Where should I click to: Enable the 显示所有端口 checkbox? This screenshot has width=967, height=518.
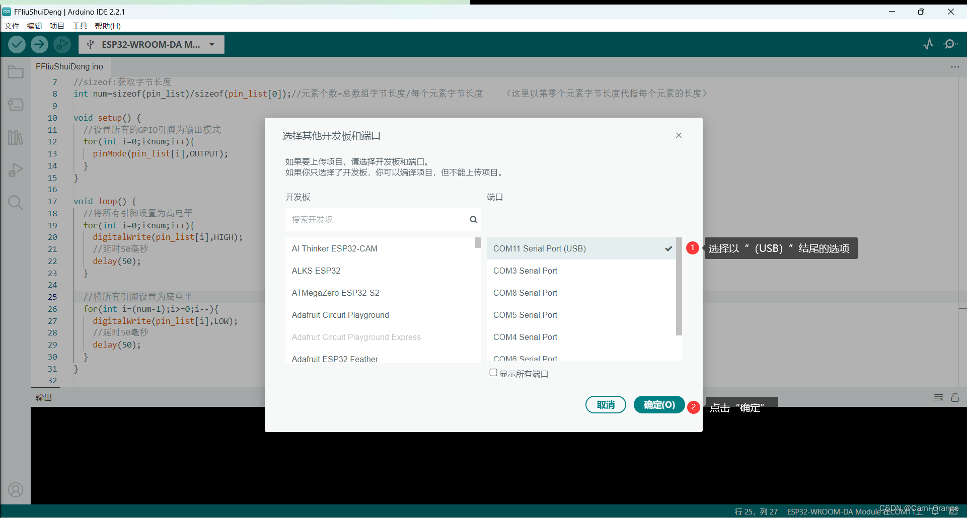[x=493, y=372]
